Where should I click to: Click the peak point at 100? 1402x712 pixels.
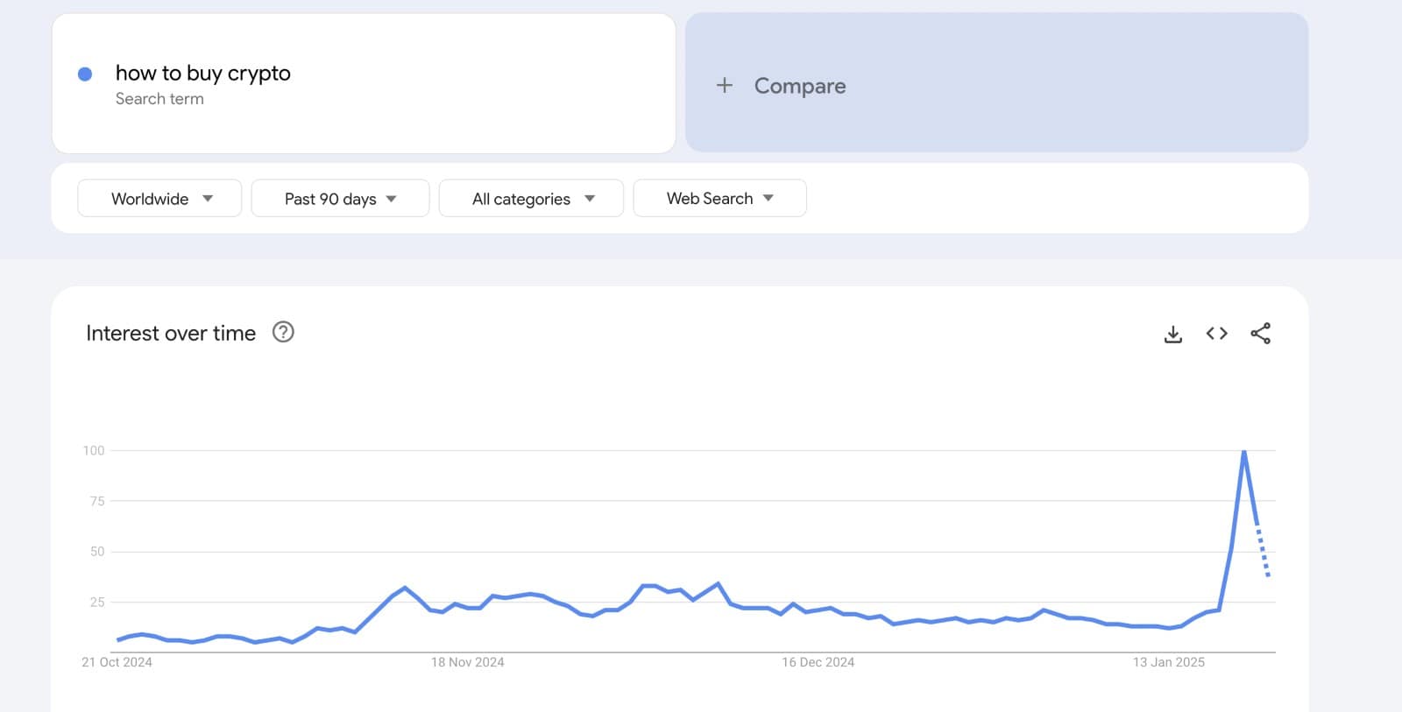point(1244,451)
